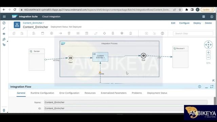Switch to the Error Configuration tab
Viewport: 217px width, 122px height.
pyautogui.click(x=69, y=93)
